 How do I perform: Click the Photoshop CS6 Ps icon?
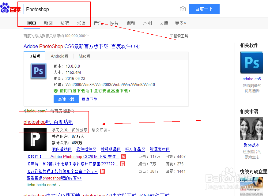39,71
